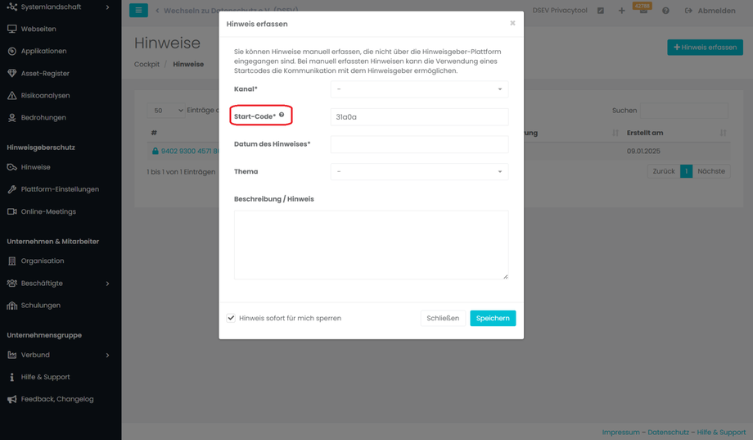Screen dimensions: 753x440
Task: Open the Kanal dropdown
Action: click(419, 89)
